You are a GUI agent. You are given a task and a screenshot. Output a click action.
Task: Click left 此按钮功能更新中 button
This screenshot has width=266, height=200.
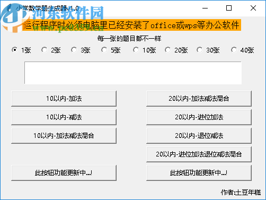[x=64, y=173]
